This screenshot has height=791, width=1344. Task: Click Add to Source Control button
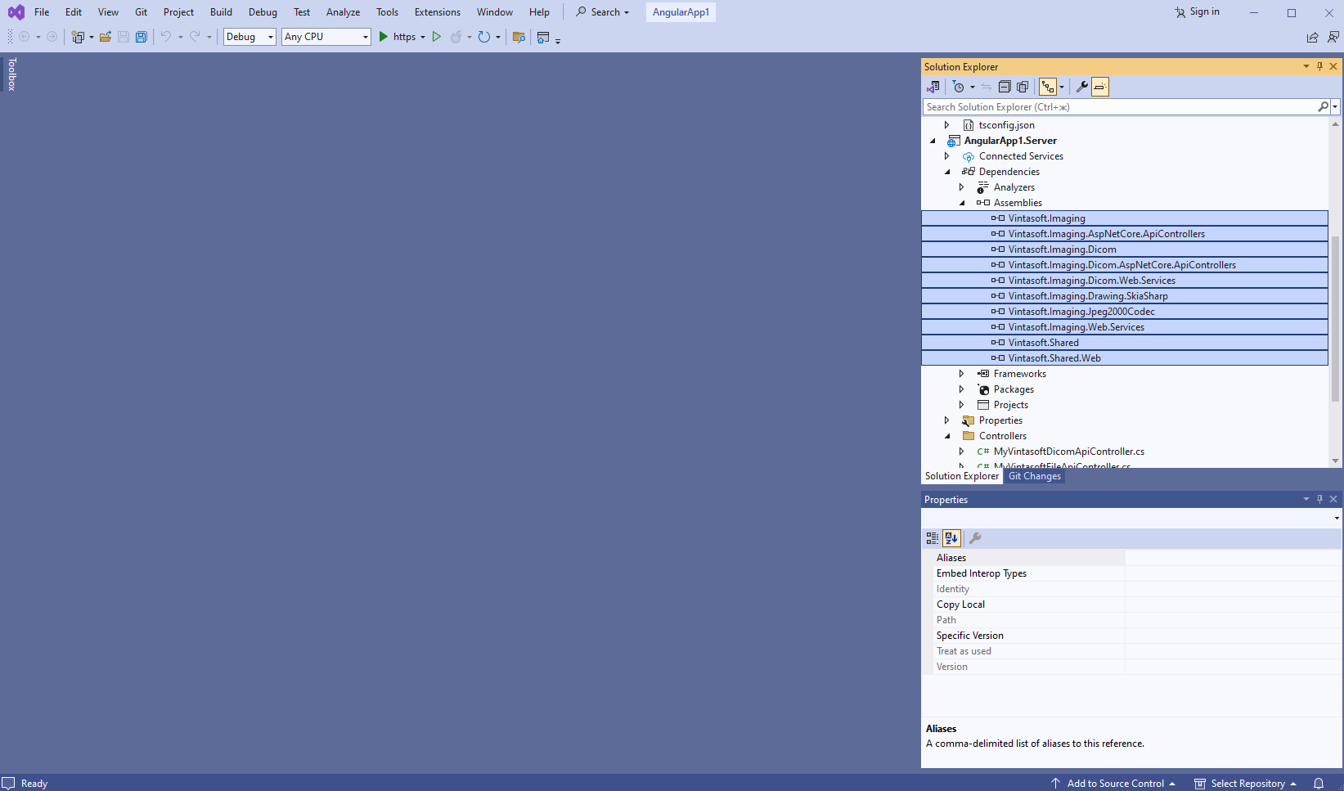pos(1115,783)
